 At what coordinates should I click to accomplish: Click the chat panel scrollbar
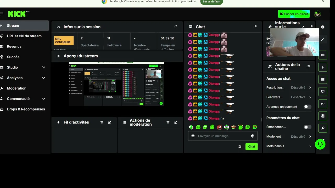pyautogui.click(x=261, y=120)
